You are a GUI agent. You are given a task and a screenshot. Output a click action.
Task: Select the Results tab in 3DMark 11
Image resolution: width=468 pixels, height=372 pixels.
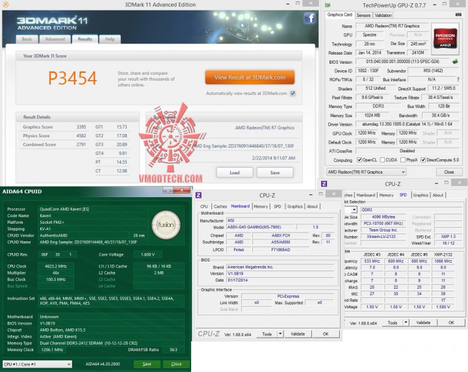(85, 39)
